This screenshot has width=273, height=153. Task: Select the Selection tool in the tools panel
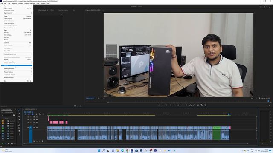19,110
